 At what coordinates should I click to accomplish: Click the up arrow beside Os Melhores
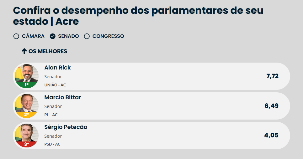click(x=24, y=51)
